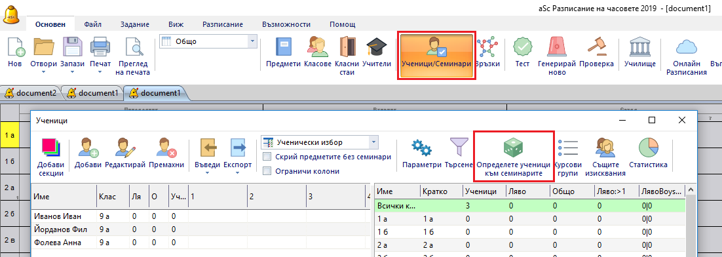The width and height of the screenshot is (722, 257).
Task: Click the Ученици column header in right table
Action: coord(484,191)
